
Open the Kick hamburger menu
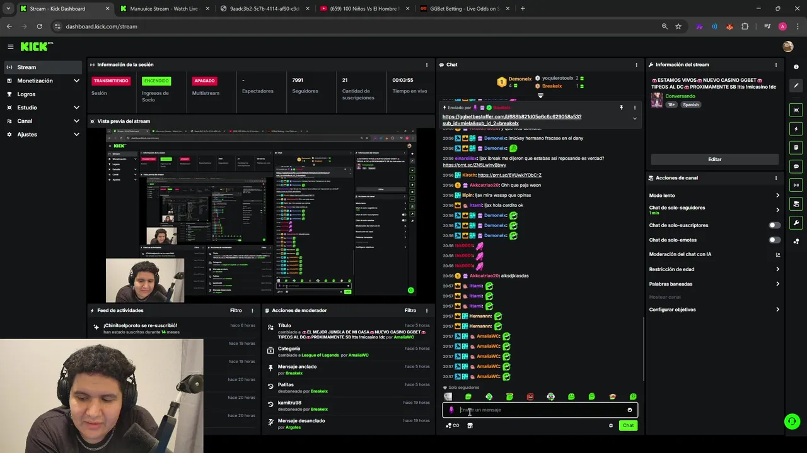pos(10,47)
